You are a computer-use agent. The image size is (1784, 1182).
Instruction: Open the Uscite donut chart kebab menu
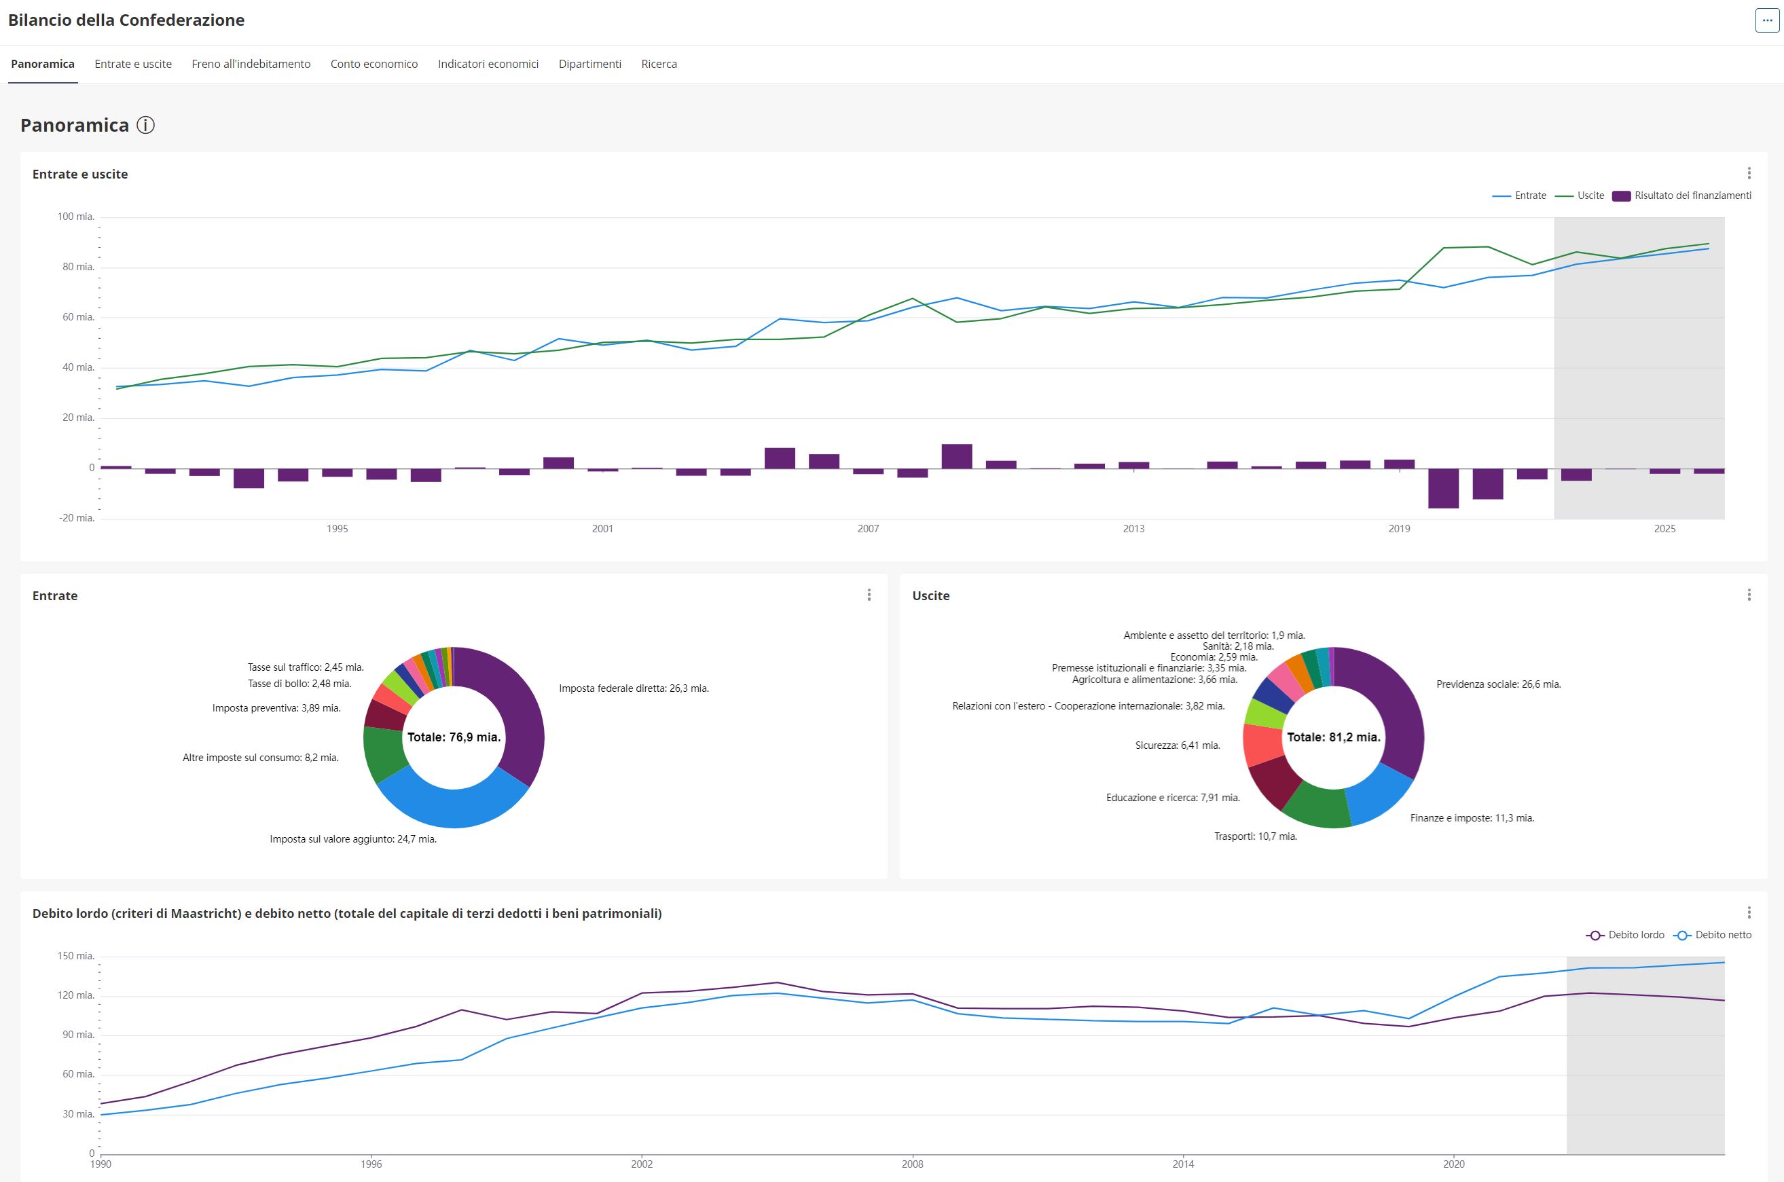1749,595
